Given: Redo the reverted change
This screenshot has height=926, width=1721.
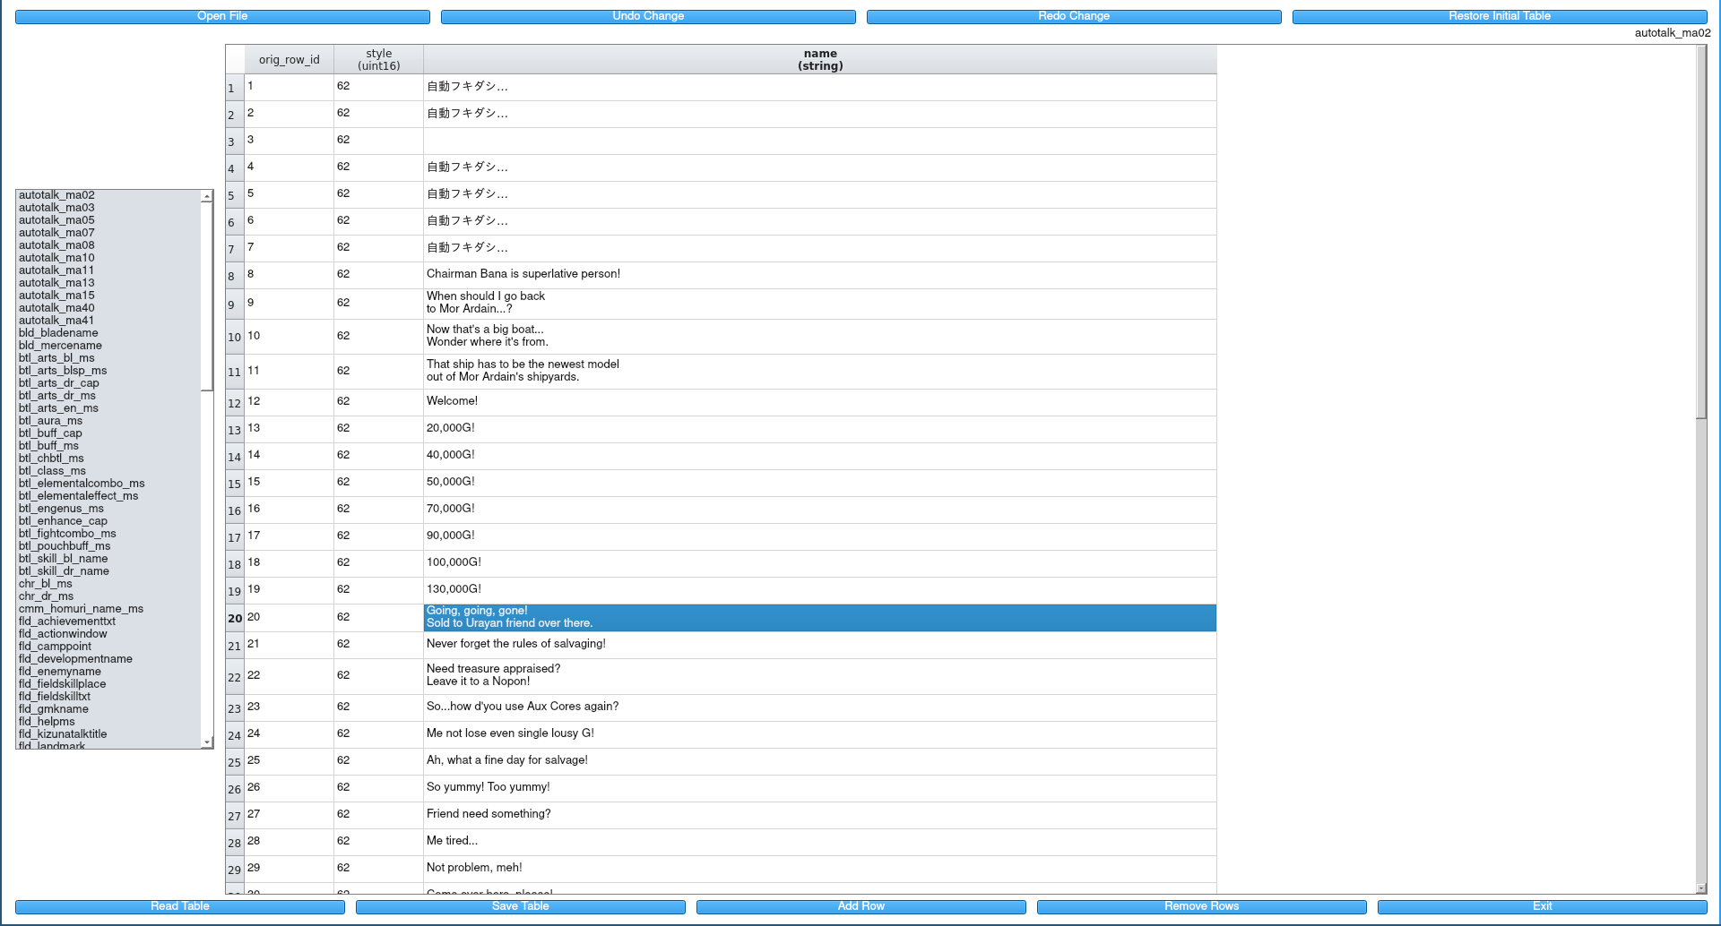Looking at the screenshot, I should click(x=1073, y=15).
